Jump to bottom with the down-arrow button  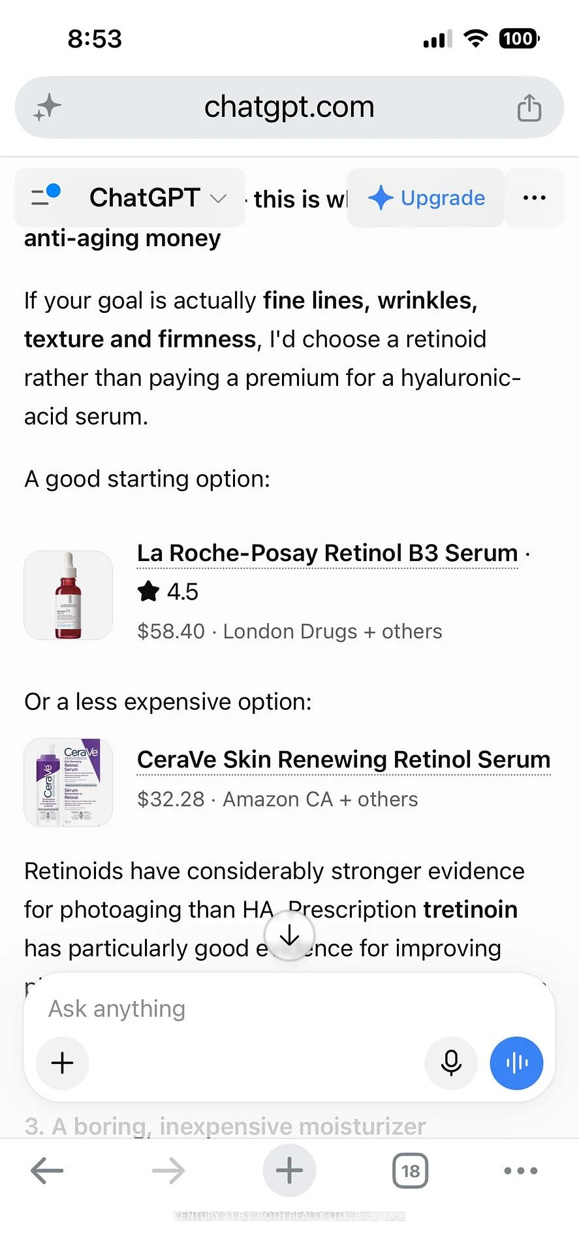[x=289, y=937]
